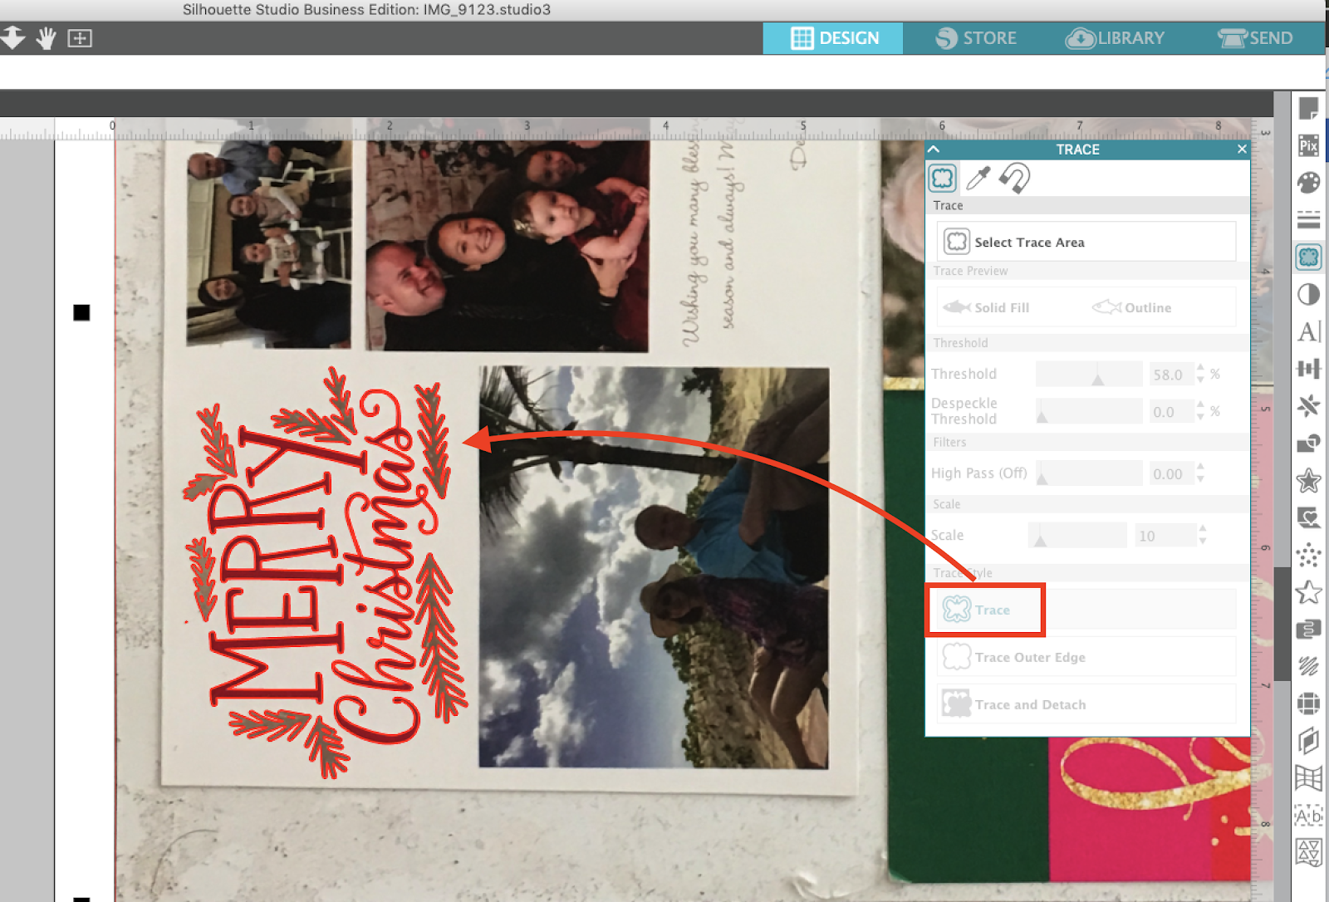Open the Fill palette panel icon

click(x=1308, y=183)
